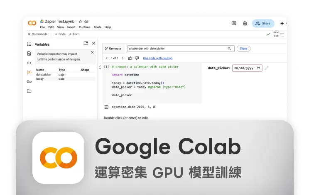The height and width of the screenshot is (195, 309).
Task: Star the Zapier Test.ipynb notebook
Action: 80,21
